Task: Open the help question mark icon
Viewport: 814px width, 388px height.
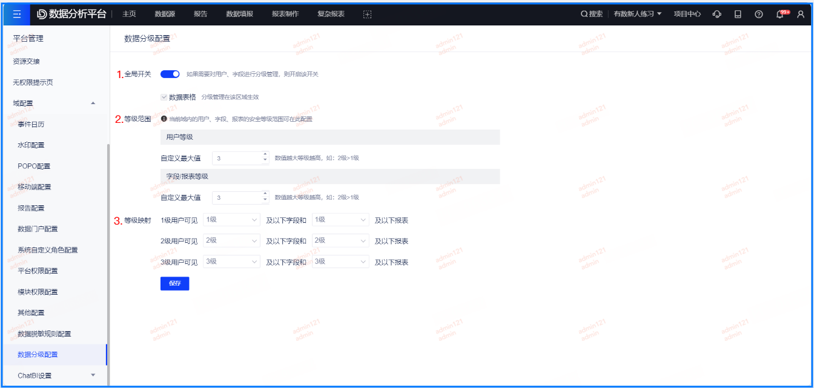Action: (x=759, y=14)
